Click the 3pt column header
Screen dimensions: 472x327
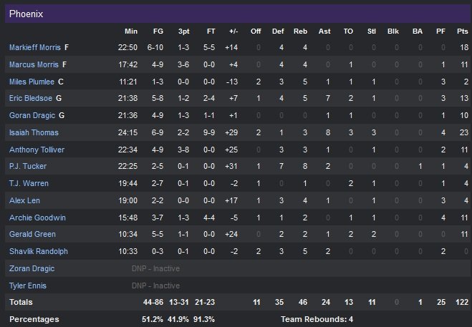coord(183,31)
